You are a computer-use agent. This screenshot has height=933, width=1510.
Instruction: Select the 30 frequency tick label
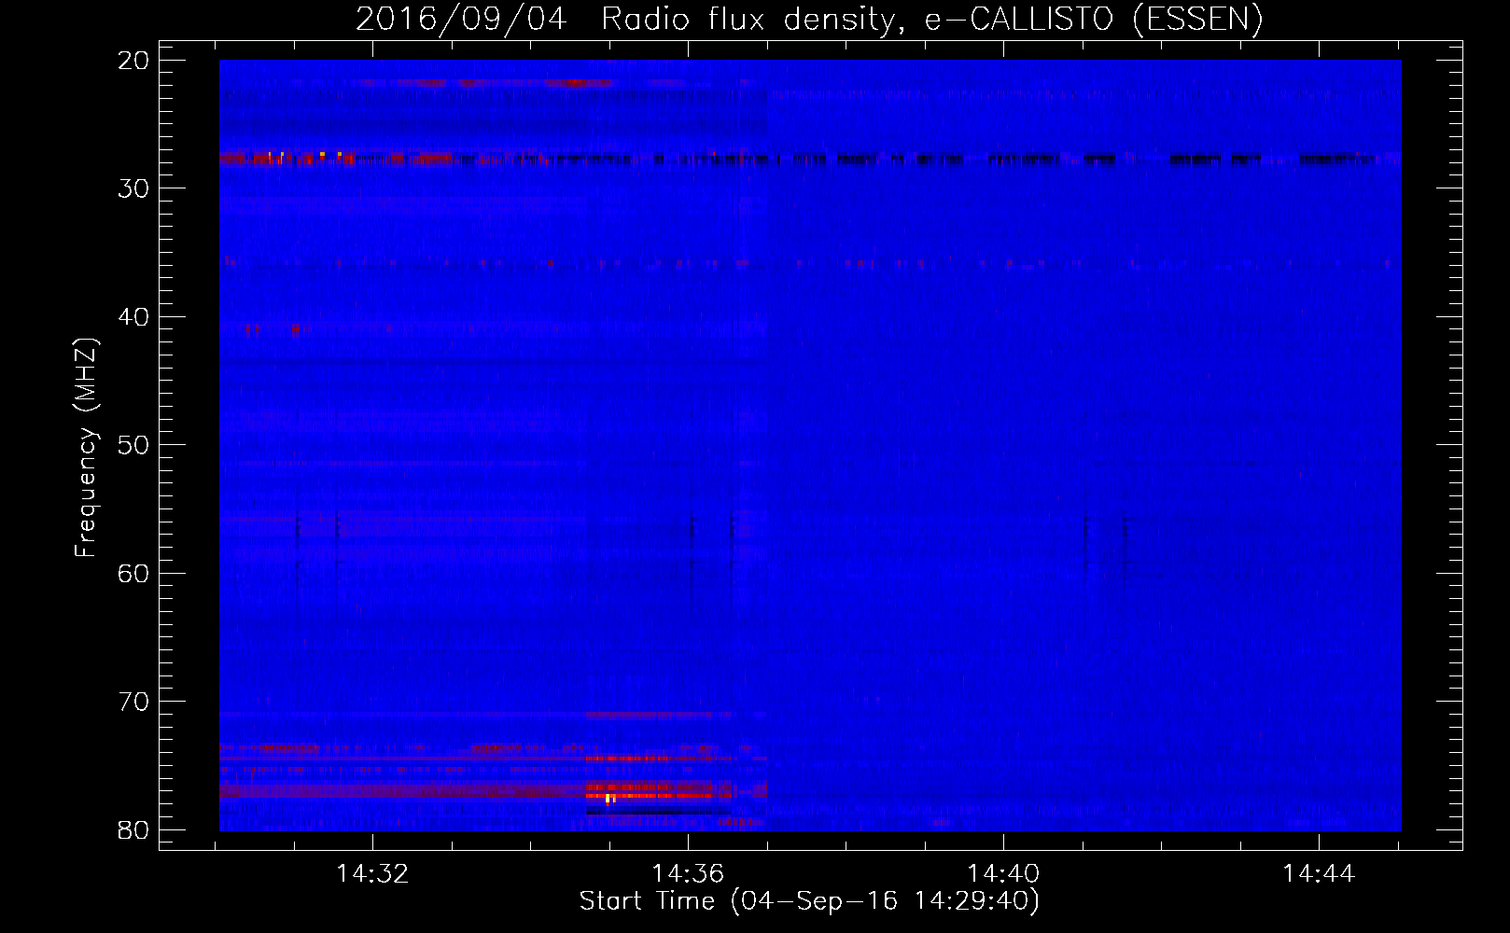tap(134, 188)
